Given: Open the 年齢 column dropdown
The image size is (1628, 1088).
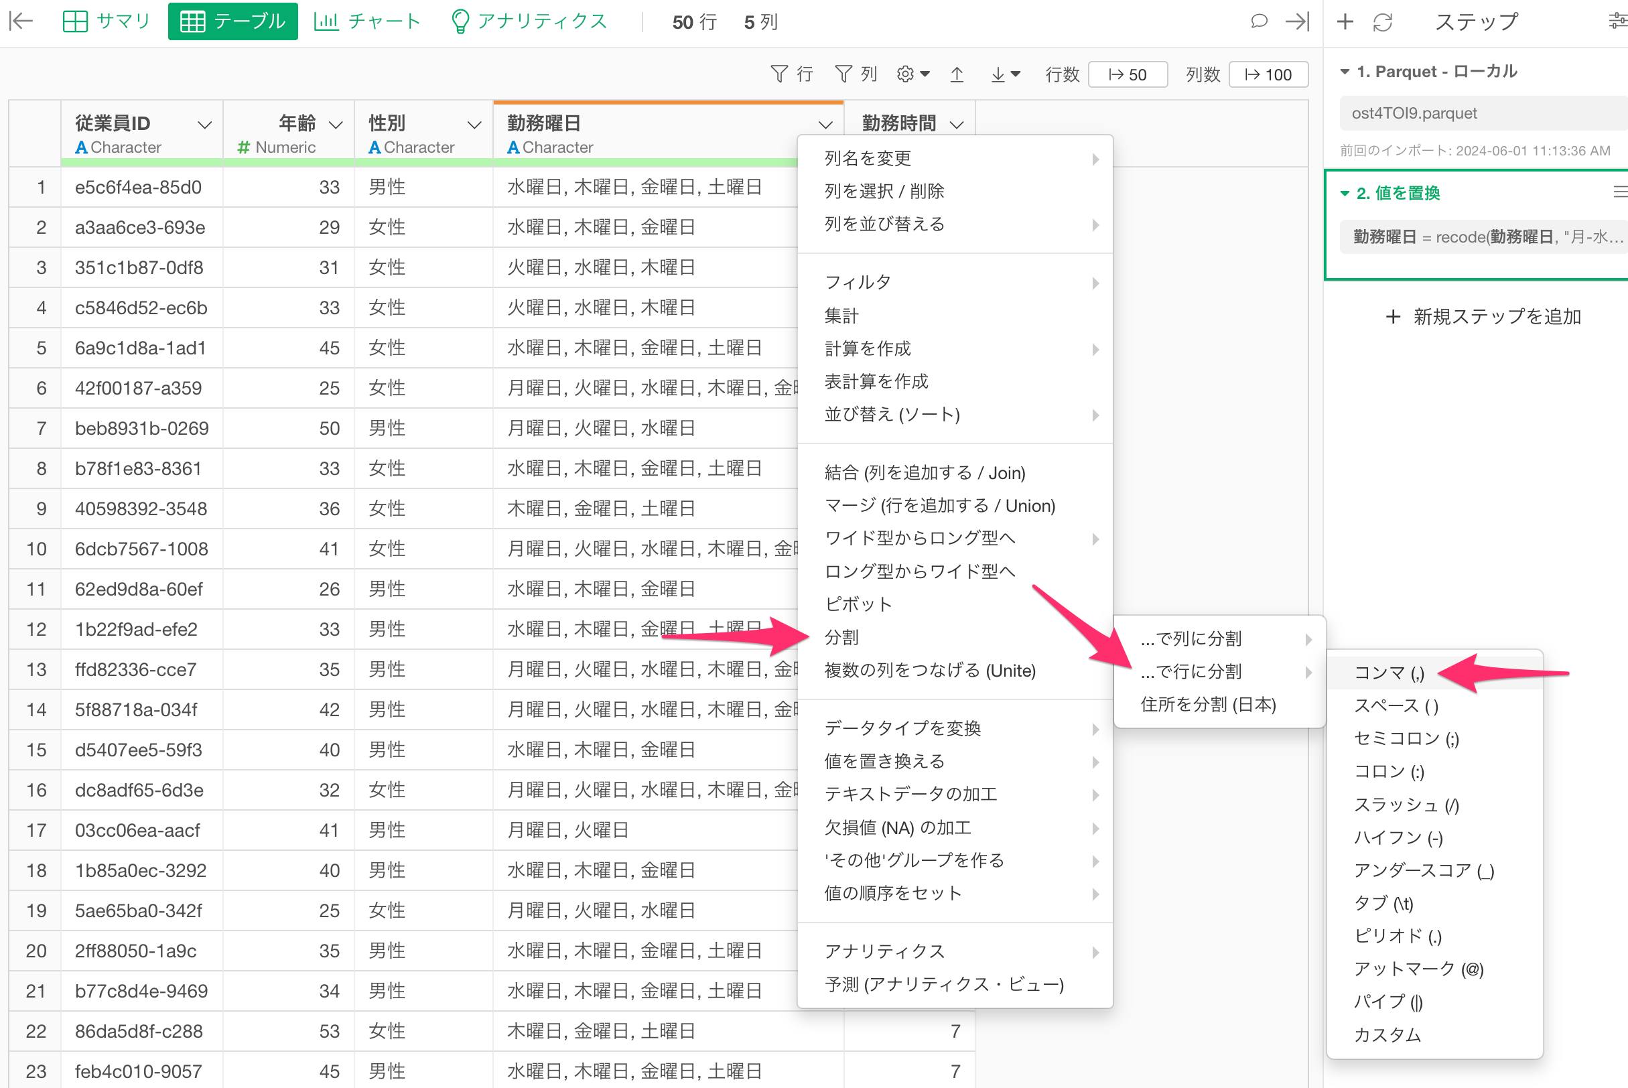Looking at the screenshot, I should (x=336, y=125).
